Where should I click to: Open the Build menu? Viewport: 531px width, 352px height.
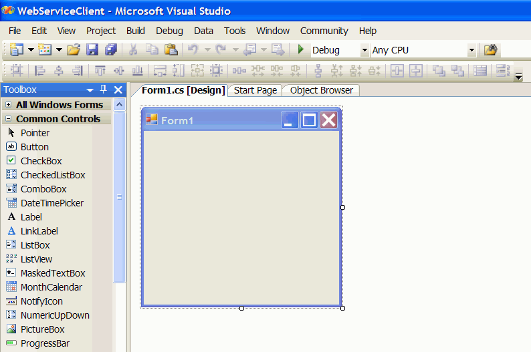tap(136, 31)
